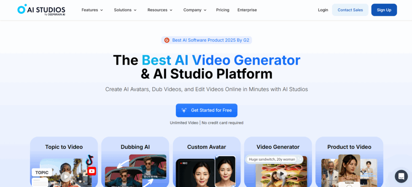412x187 pixels.
Task: Go to the Pricing page
Action: click(x=222, y=10)
